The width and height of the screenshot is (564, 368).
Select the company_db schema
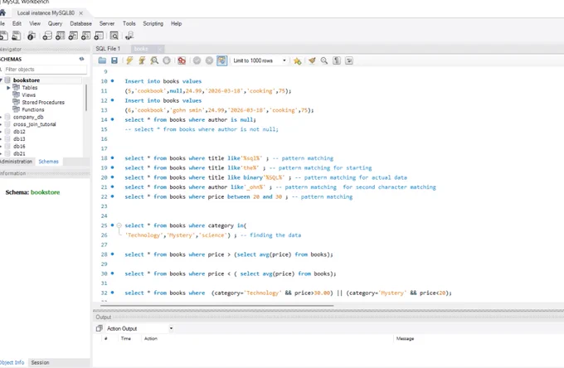(28, 117)
